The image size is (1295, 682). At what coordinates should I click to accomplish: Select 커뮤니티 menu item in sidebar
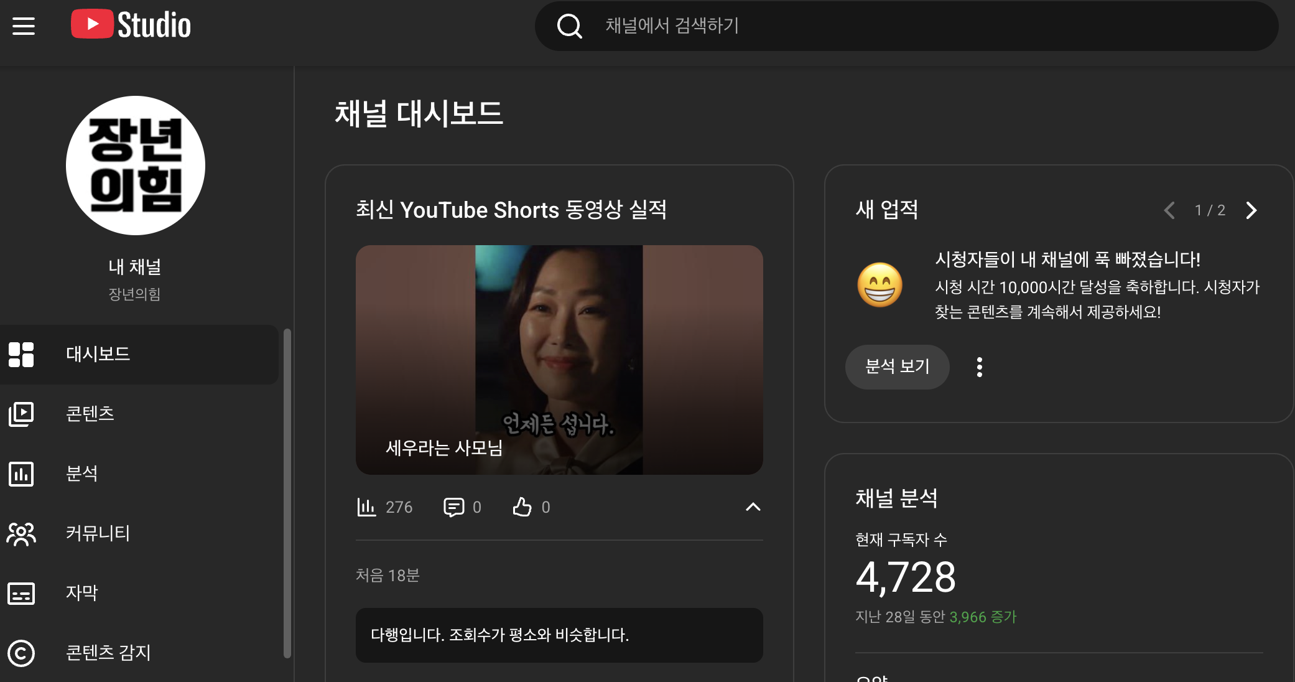tap(98, 533)
